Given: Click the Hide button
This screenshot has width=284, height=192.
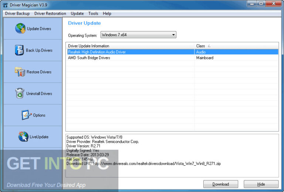Looking at the screenshot, I should click(x=261, y=184).
